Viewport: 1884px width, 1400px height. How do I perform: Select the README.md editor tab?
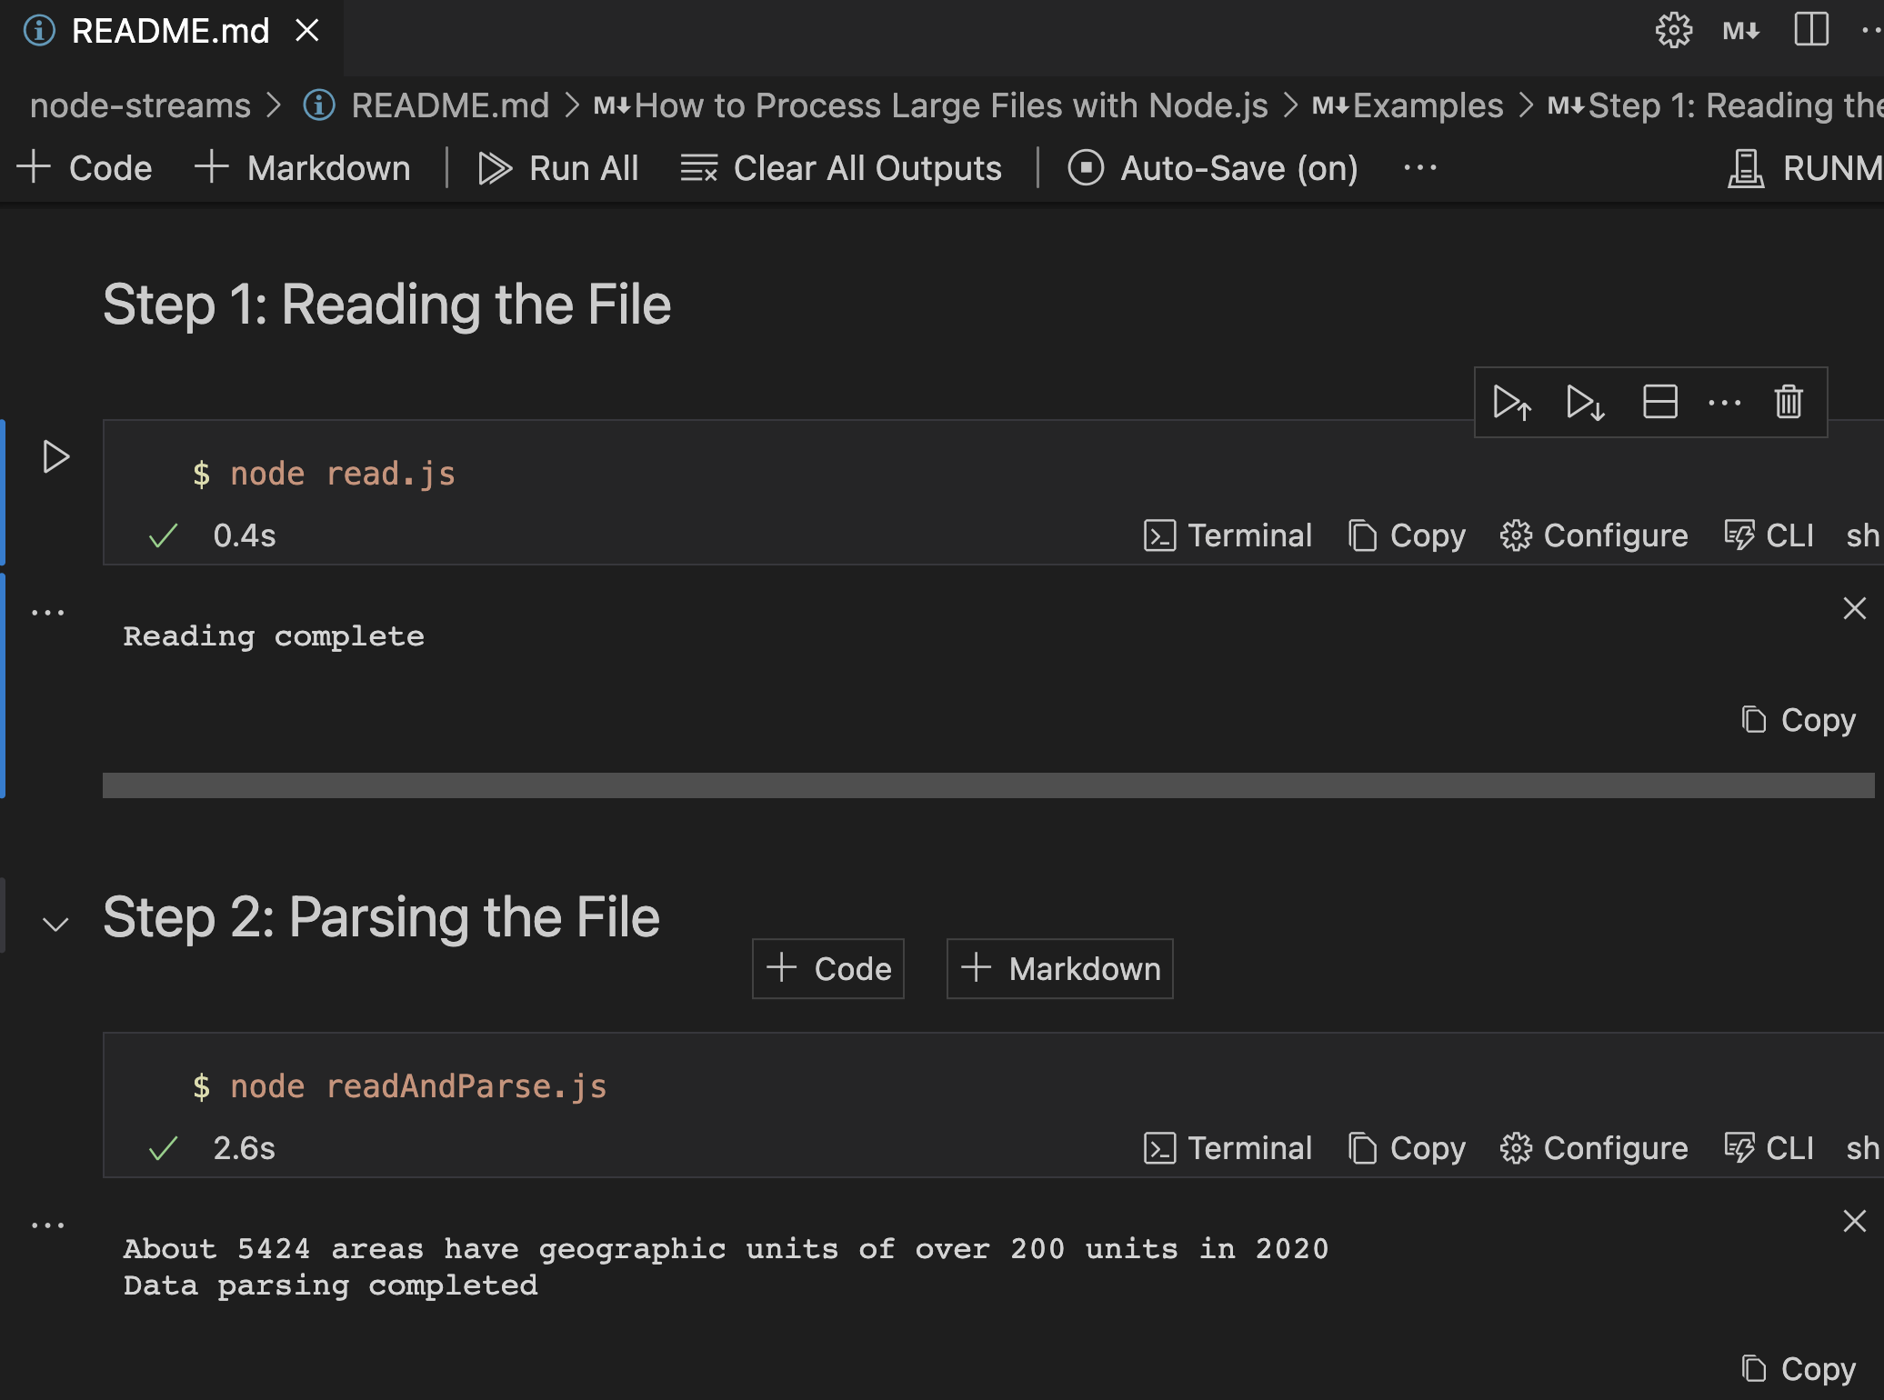(171, 30)
